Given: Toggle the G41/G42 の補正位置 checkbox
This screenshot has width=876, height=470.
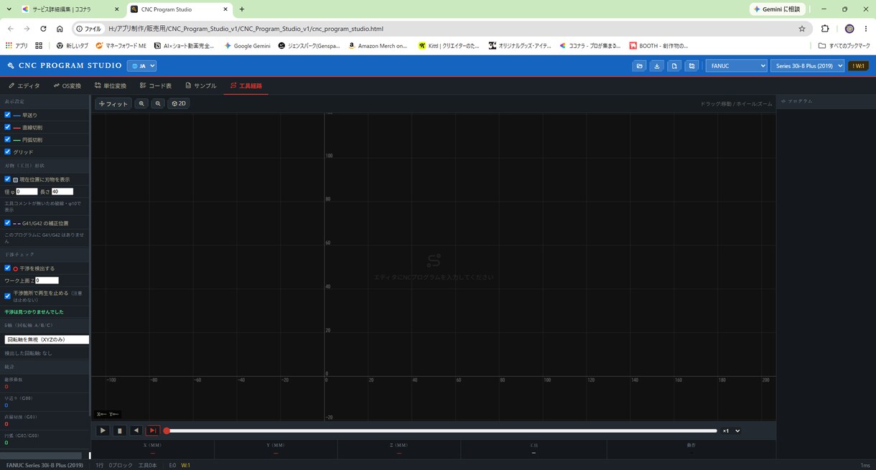Looking at the screenshot, I should click(x=7, y=223).
